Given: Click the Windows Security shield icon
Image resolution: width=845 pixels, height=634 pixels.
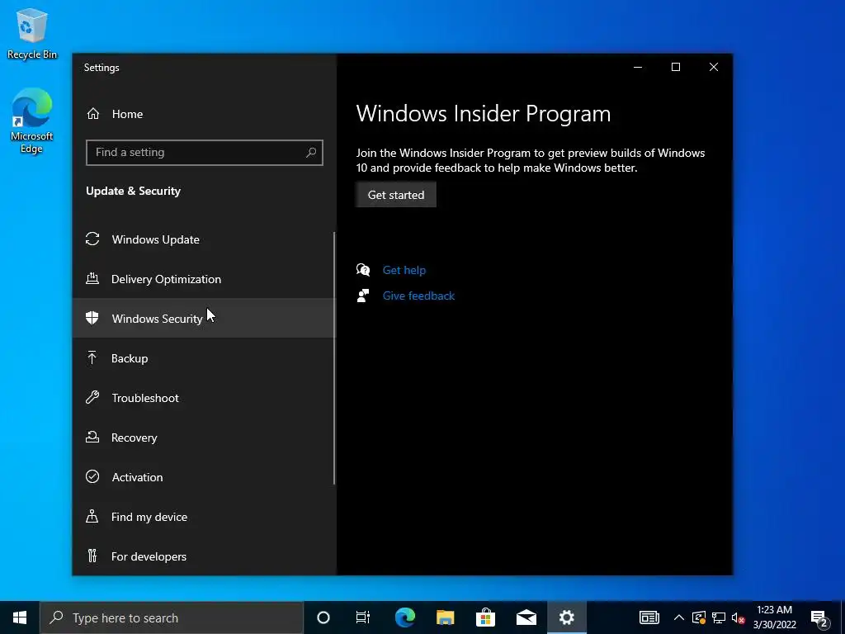Looking at the screenshot, I should pos(92,318).
